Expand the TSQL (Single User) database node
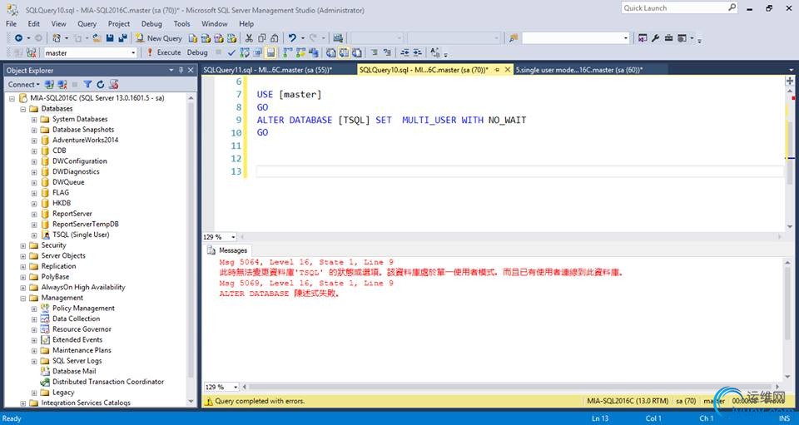 (34, 235)
